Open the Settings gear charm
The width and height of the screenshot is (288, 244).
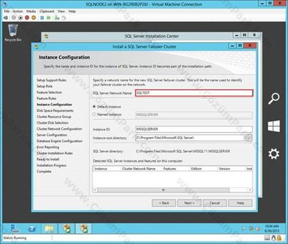[x=274, y=154]
